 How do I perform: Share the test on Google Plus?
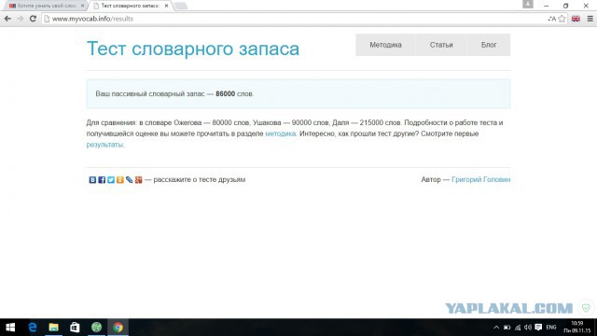pyautogui.click(x=138, y=180)
